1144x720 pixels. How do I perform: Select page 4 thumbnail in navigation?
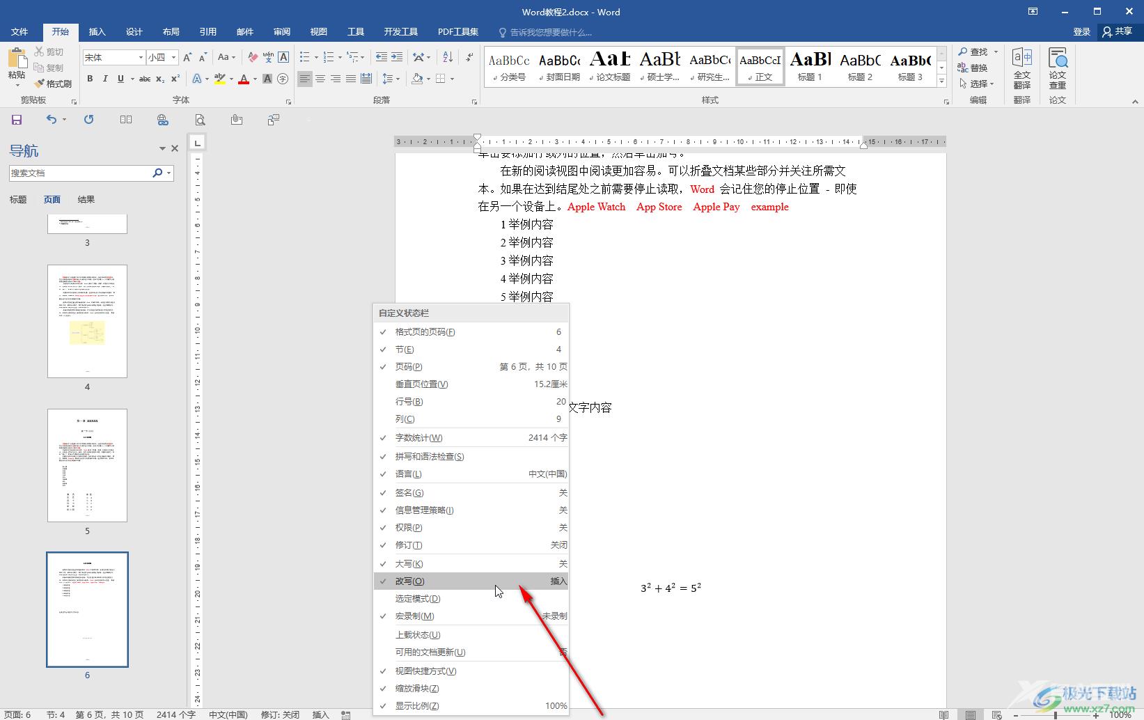point(87,321)
